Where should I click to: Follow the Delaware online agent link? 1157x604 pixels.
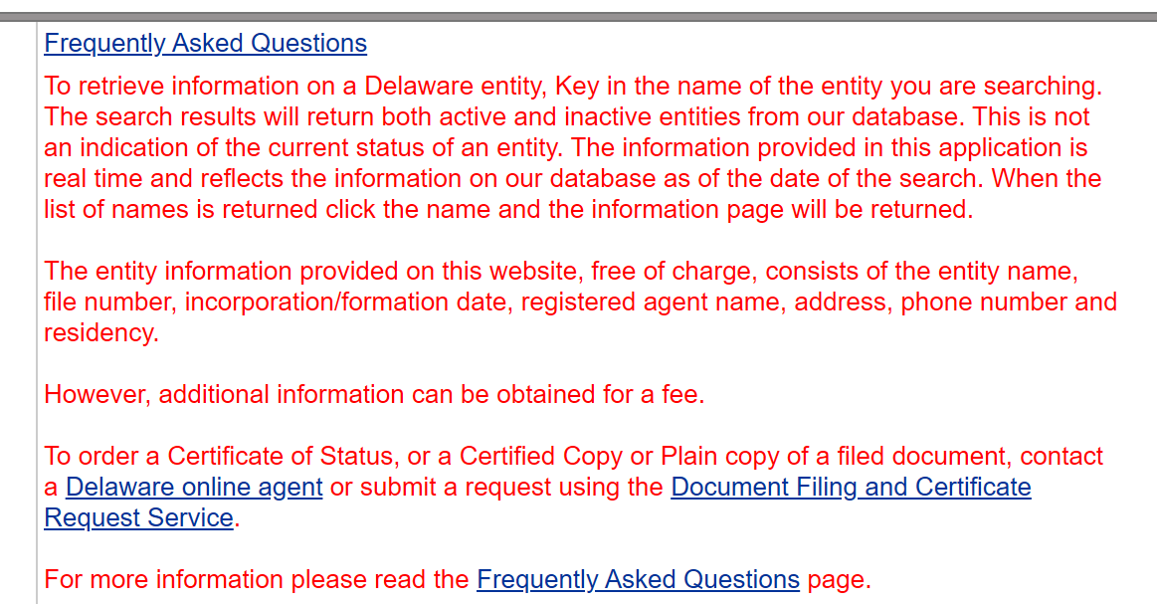(x=194, y=488)
